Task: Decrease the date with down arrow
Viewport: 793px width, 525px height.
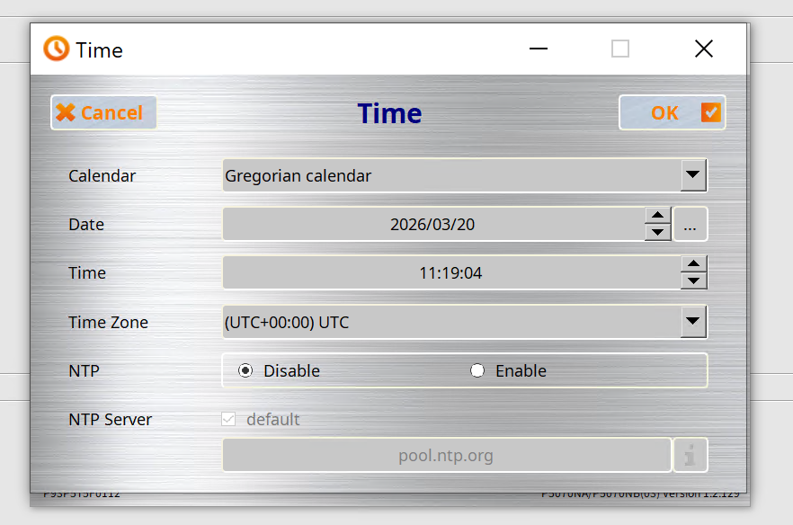Action: click(x=658, y=232)
